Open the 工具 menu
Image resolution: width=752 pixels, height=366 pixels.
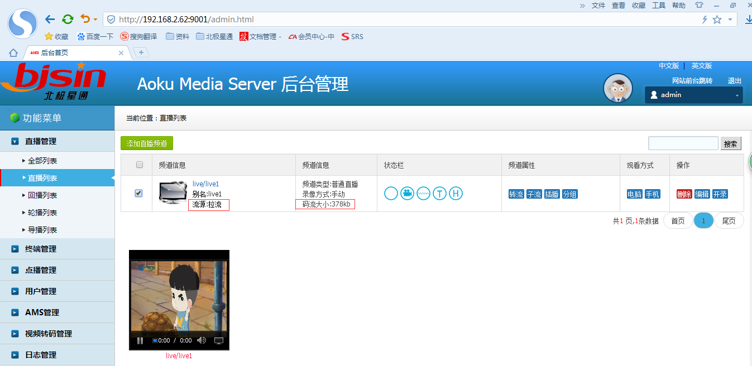point(659,6)
